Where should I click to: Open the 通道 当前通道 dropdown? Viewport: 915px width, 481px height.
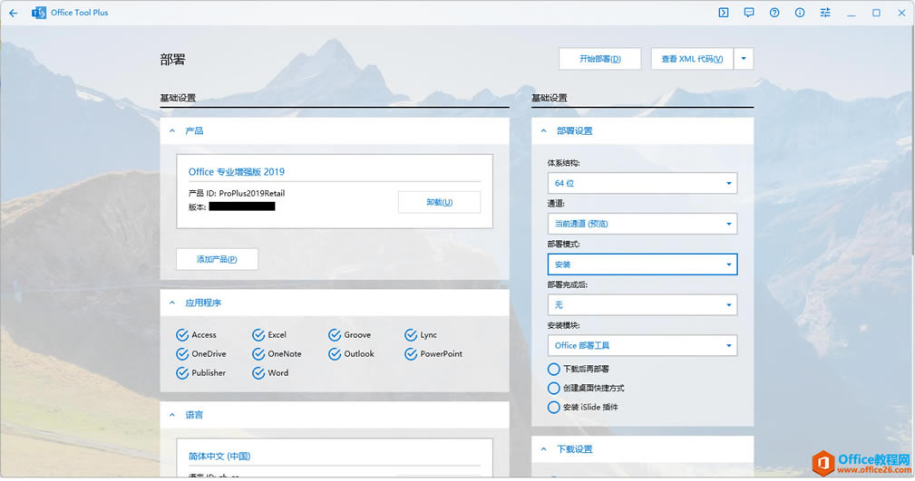point(642,224)
